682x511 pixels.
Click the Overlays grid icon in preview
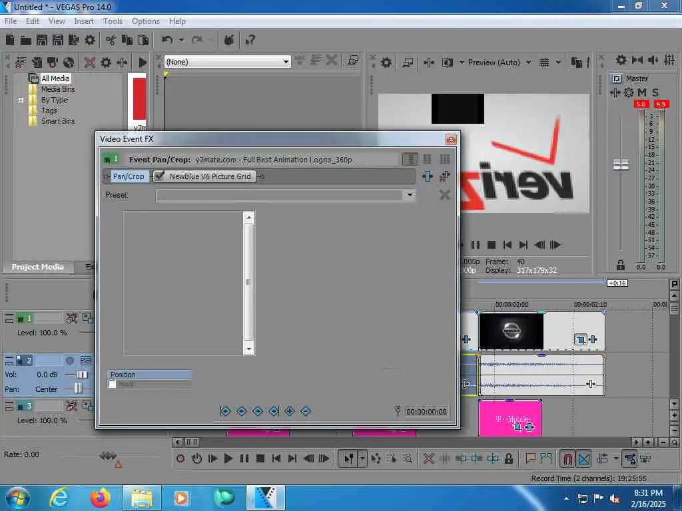[x=543, y=63]
